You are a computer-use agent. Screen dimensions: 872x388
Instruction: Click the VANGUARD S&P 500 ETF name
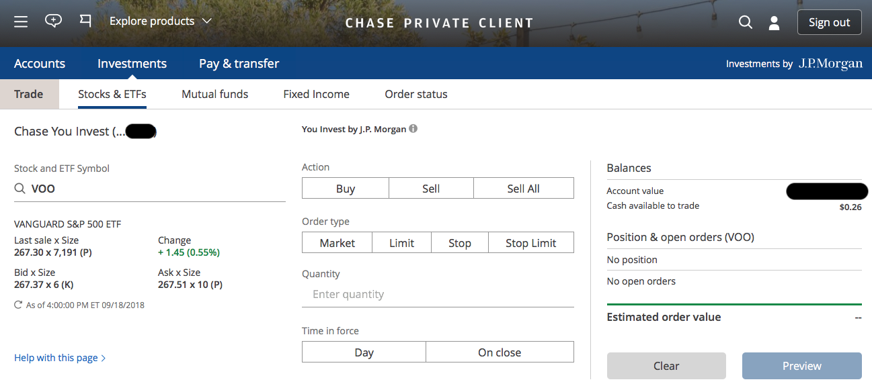(x=68, y=224)
